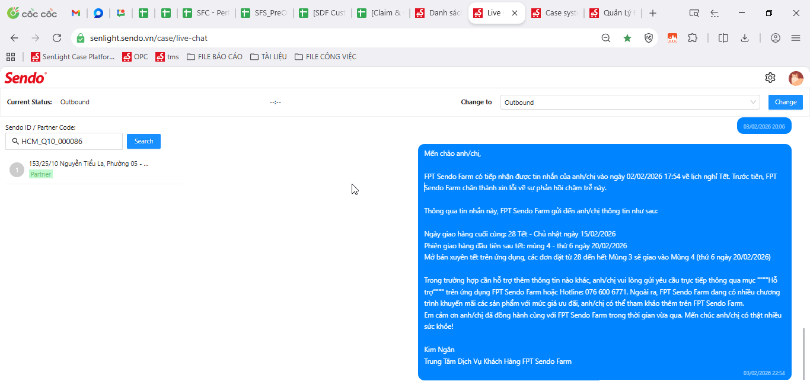Click the browser back arrow
This screenshot has height=381, width=810.
14,38
